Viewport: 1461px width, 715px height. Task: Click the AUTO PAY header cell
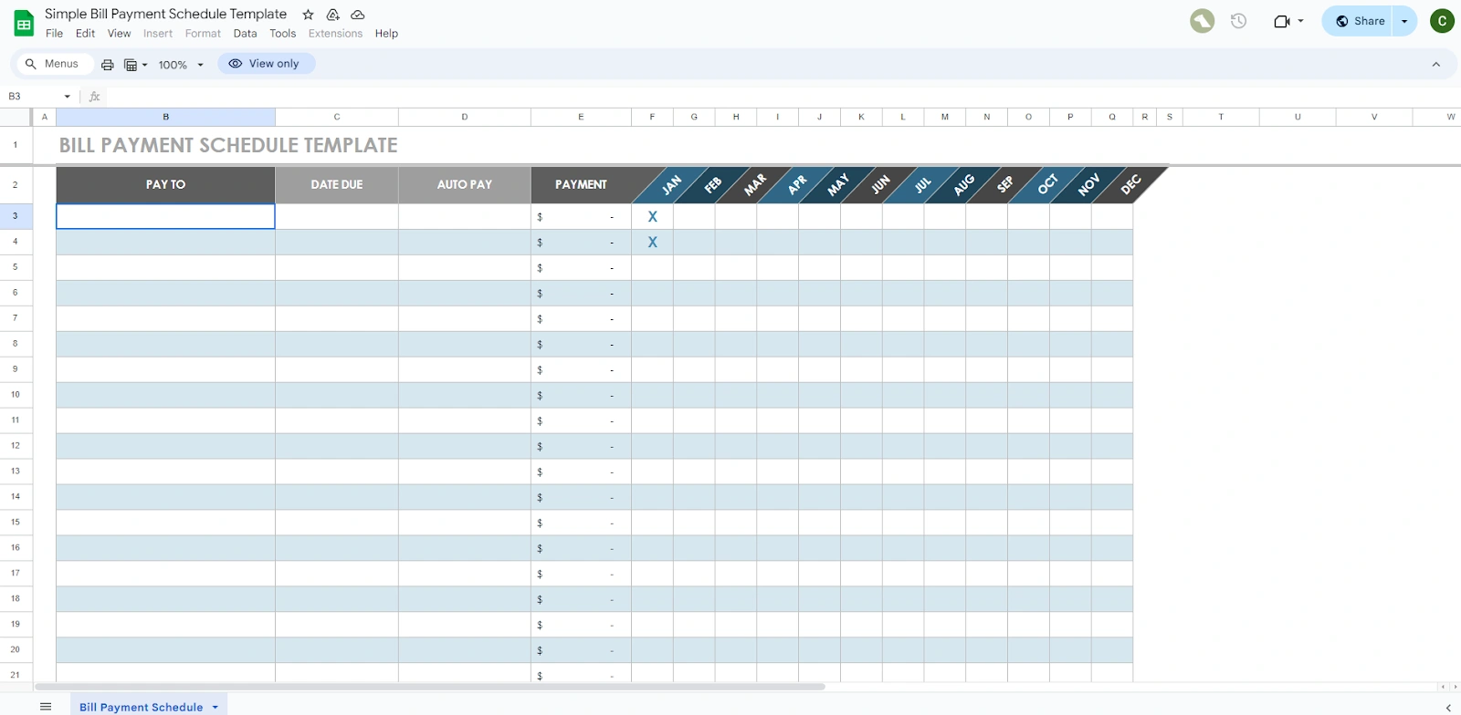tap(465, 184)
